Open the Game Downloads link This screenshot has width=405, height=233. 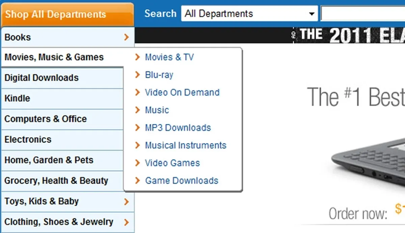182,181
